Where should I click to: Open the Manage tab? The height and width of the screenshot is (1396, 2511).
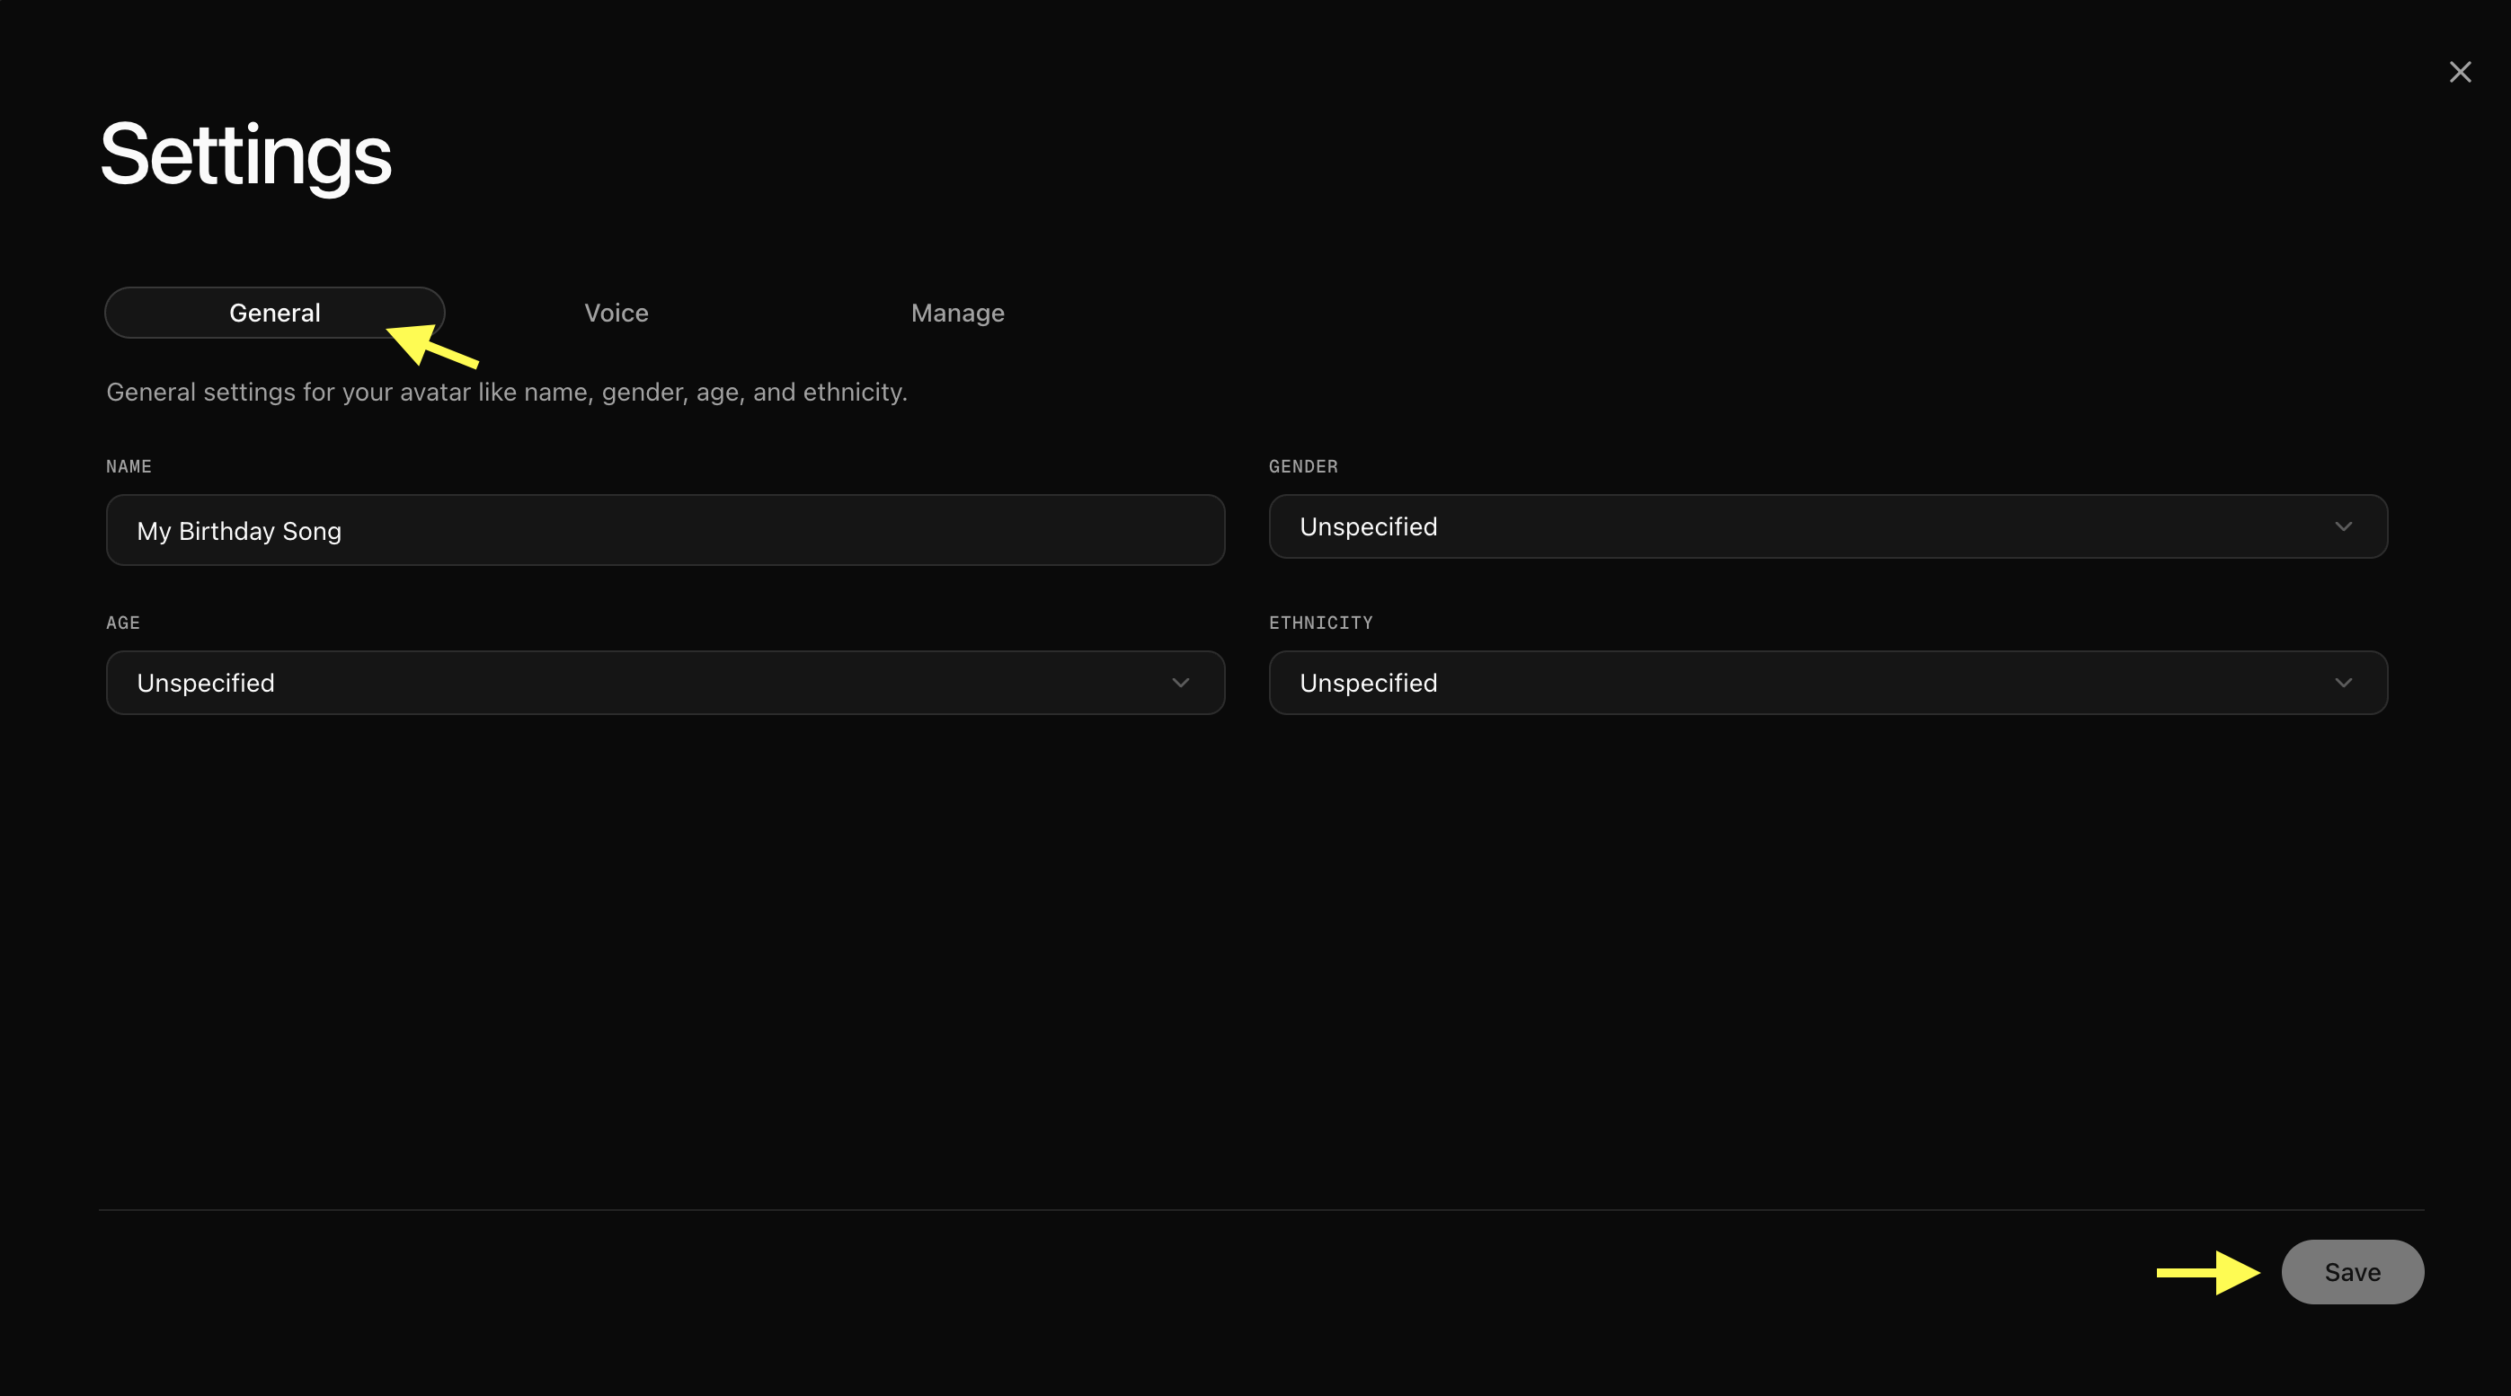(957, 313)
